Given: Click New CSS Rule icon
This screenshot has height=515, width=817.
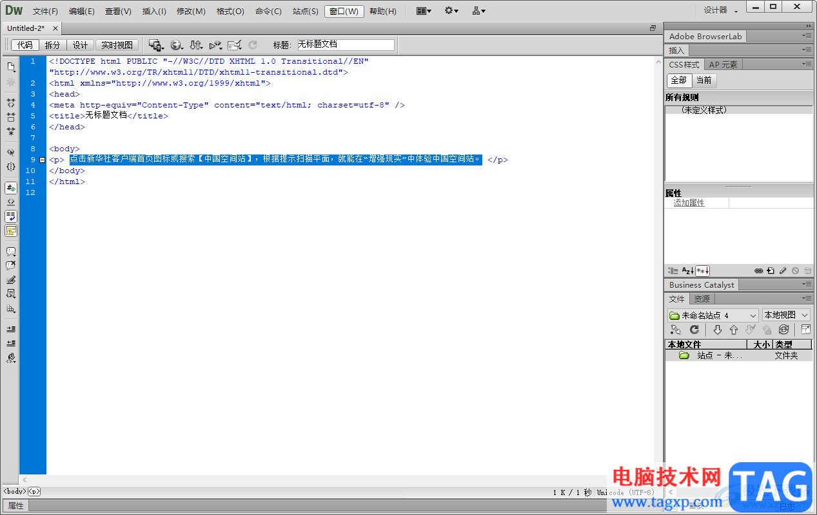Looking at the screenshot, I should click(771, 271).
